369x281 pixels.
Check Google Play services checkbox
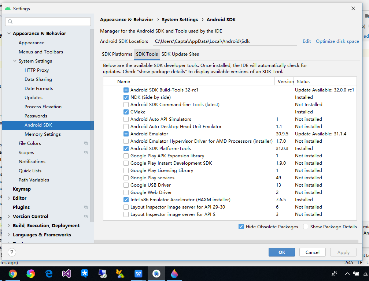point(126,178)
